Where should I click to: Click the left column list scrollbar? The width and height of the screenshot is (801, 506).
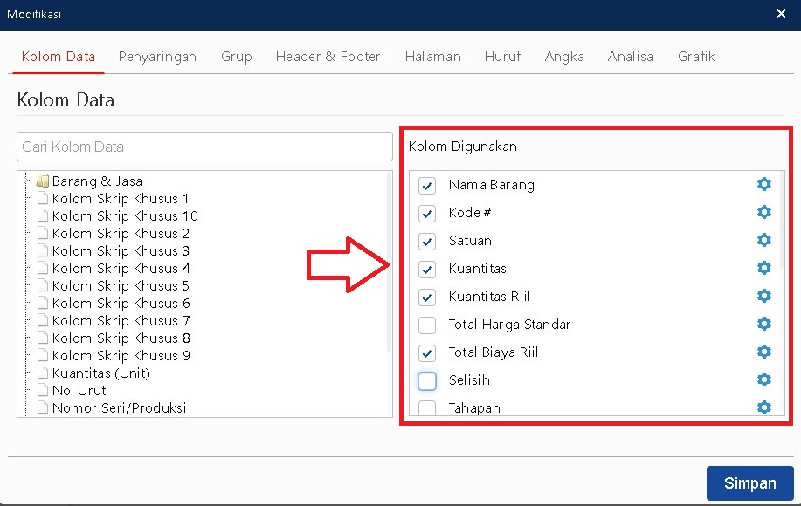(x=389, y=262)
